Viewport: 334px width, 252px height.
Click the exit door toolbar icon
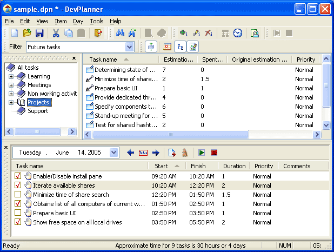coord(98,33)
